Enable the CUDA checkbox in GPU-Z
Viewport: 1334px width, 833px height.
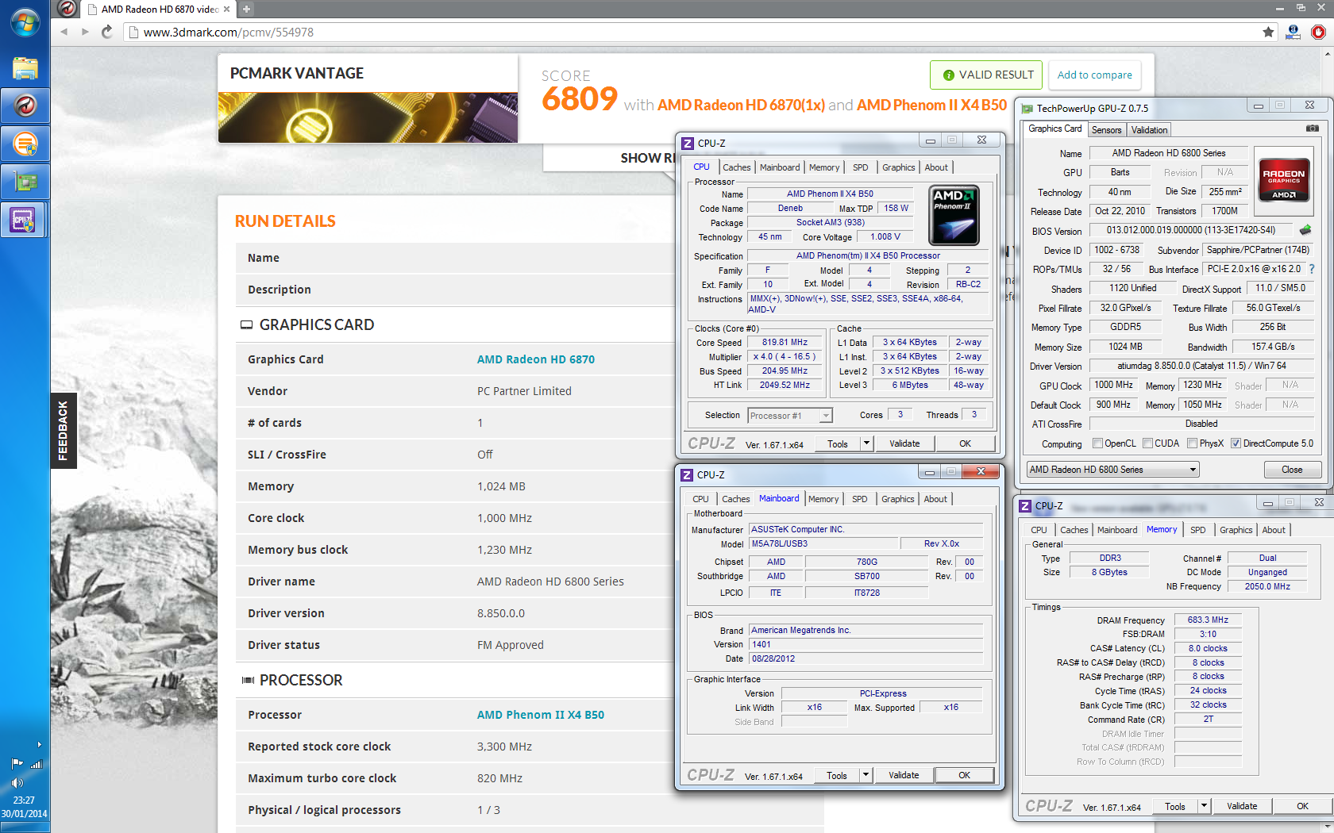(x=1147, y=443)
